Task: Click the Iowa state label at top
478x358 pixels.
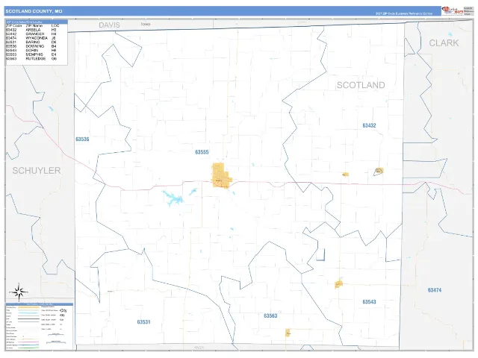Action: point(146,24)
